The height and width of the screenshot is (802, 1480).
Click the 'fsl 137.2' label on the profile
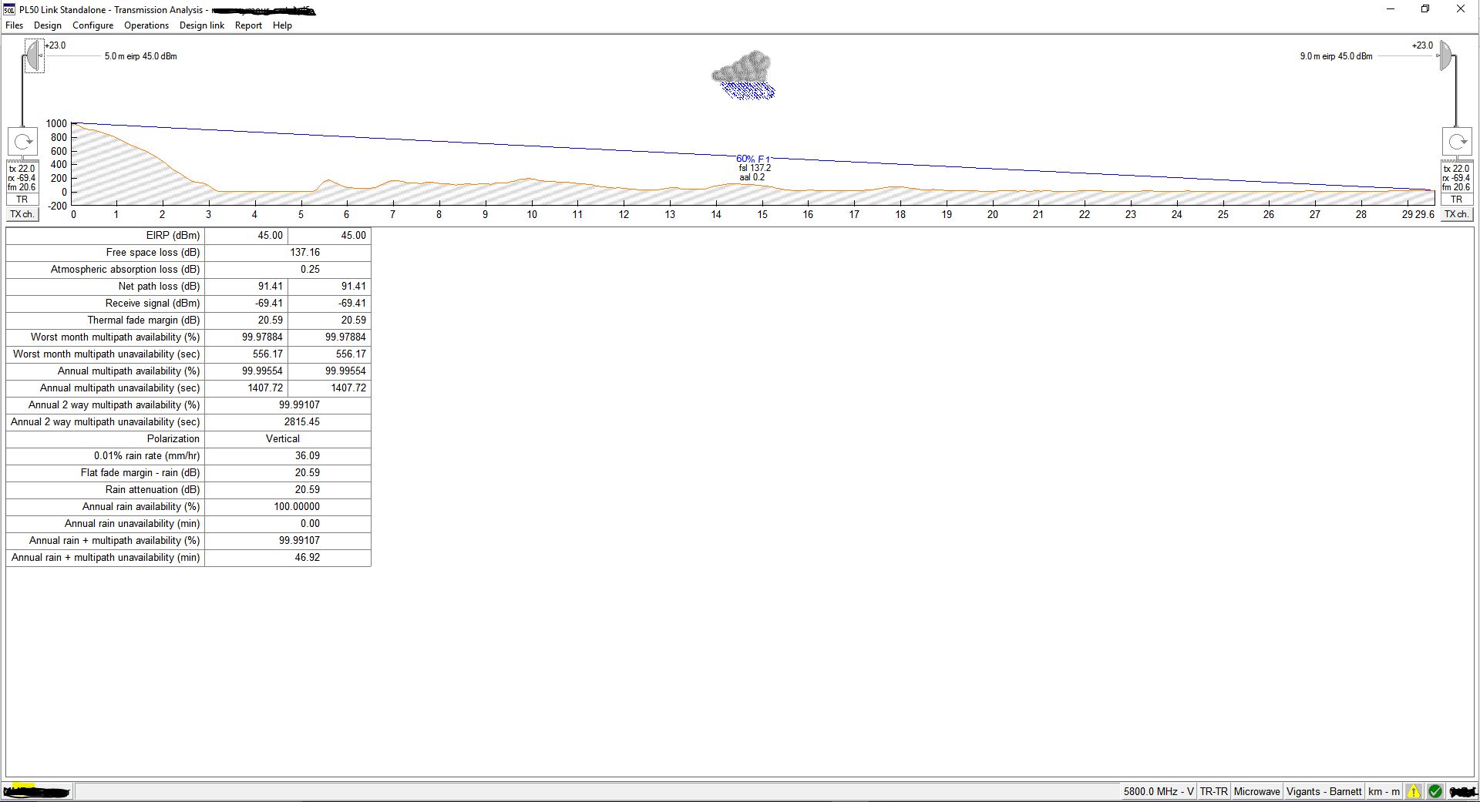[x=755, y=168]
